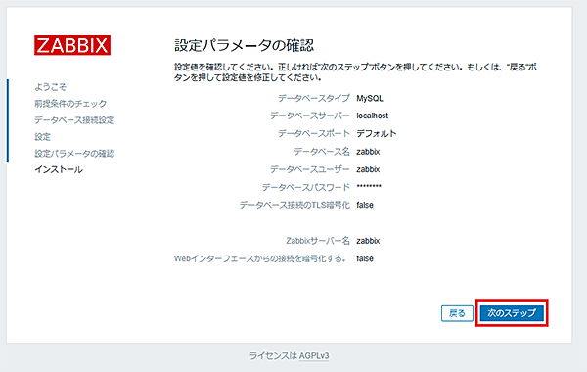The width and height of the screenshot is (587, 372).
Task: Click the 設定パラメータの確認 page heading
Action: tap(244, 45)
